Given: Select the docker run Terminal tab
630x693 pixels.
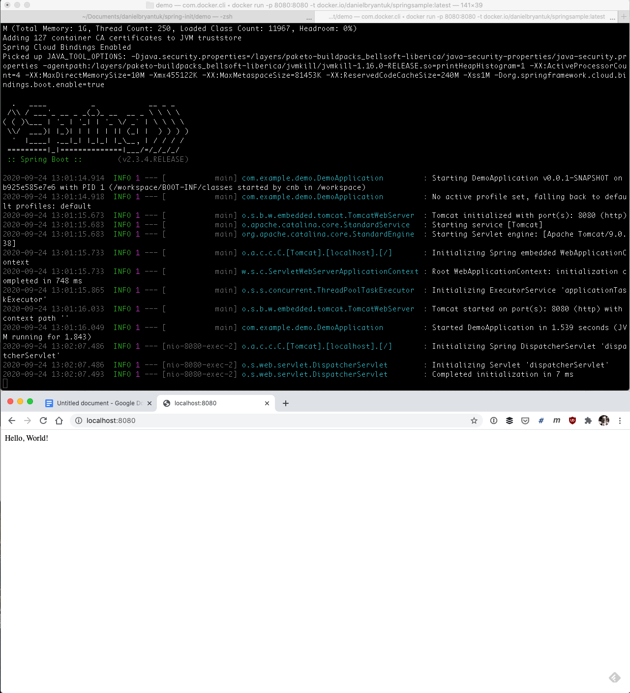Looking at the screenshot, I should point(466,17).
